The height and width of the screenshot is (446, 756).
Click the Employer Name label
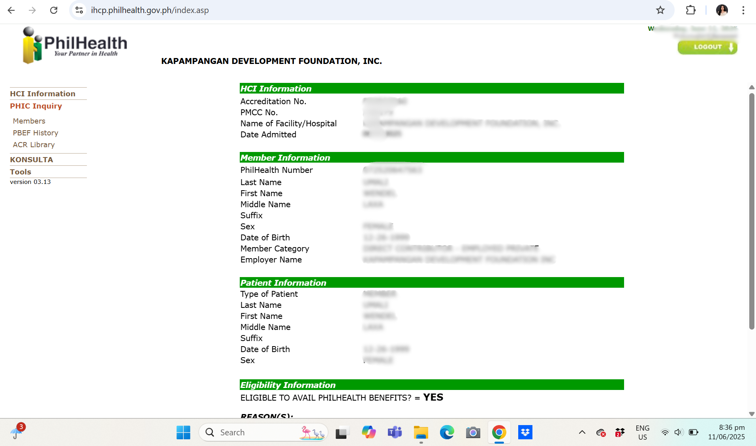click(x=271, y=260)
